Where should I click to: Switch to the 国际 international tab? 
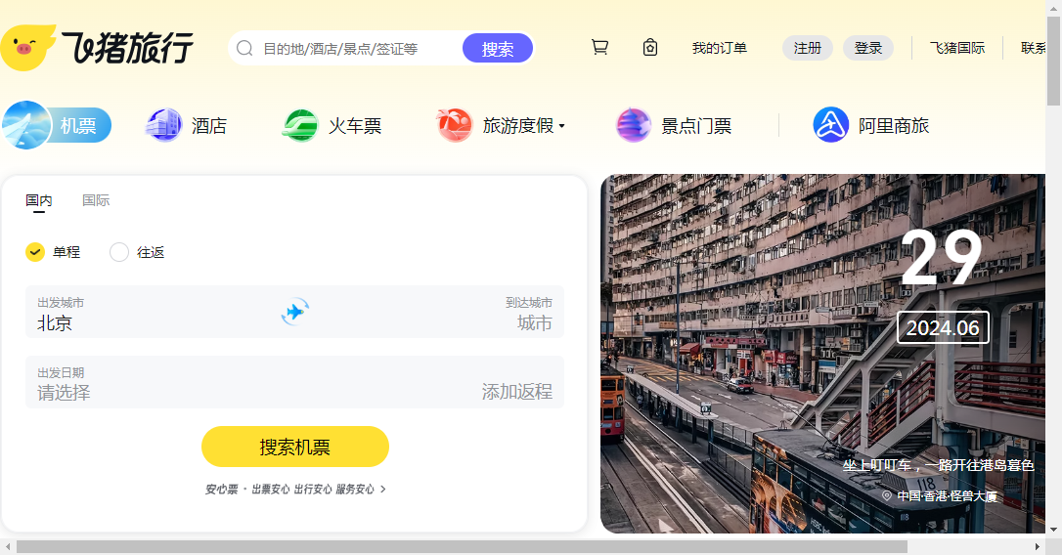(96, 200)
